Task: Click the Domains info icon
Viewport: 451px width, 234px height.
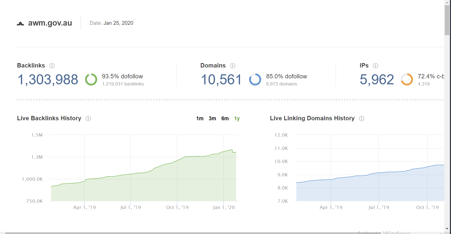Action: tap(233, 66)
